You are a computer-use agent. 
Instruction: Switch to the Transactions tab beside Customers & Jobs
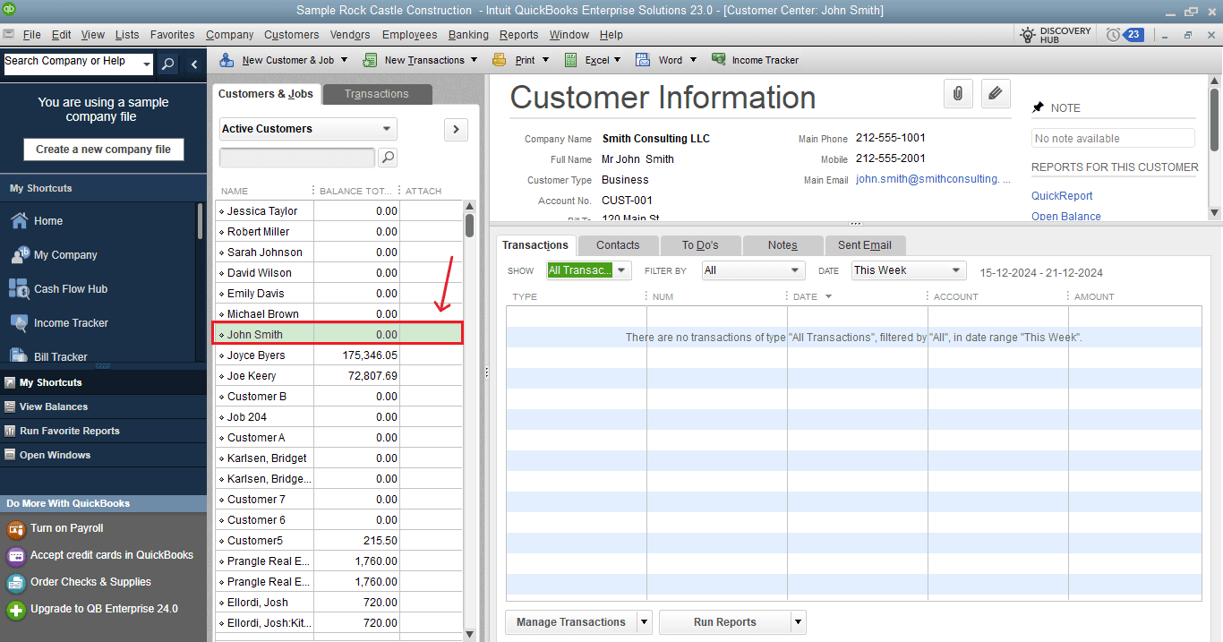point(376,94)
